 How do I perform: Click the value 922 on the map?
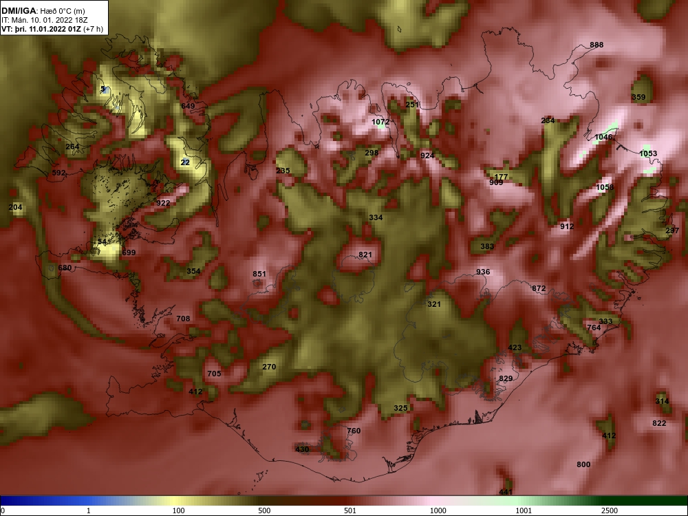pos(163,203)
